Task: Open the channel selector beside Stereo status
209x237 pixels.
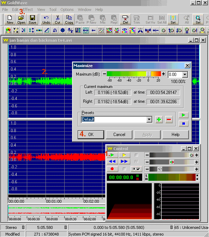Action: coord(23,227)
